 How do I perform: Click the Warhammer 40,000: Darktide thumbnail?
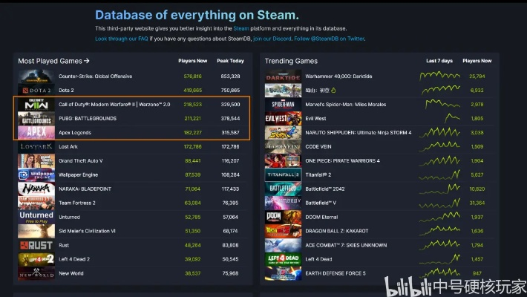point(283,76)
